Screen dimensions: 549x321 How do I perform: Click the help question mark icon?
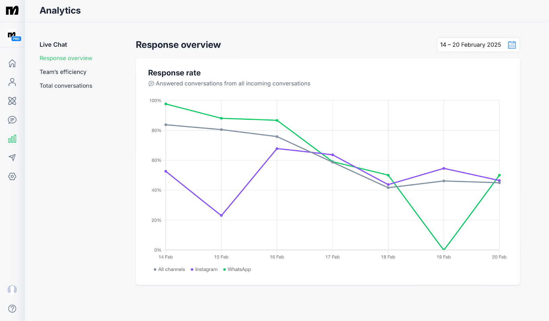pos(12,309)
